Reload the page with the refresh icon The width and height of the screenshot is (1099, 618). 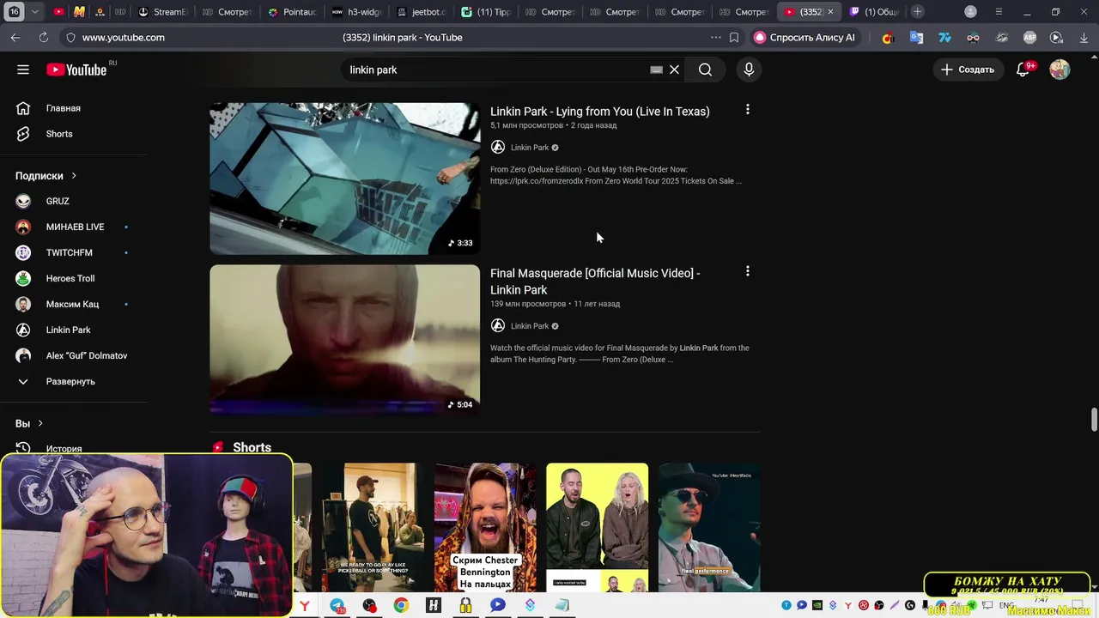pos(44,38)
